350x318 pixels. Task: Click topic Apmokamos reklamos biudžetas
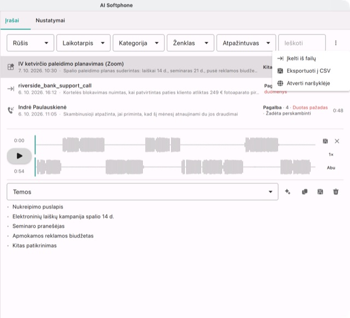53,236
